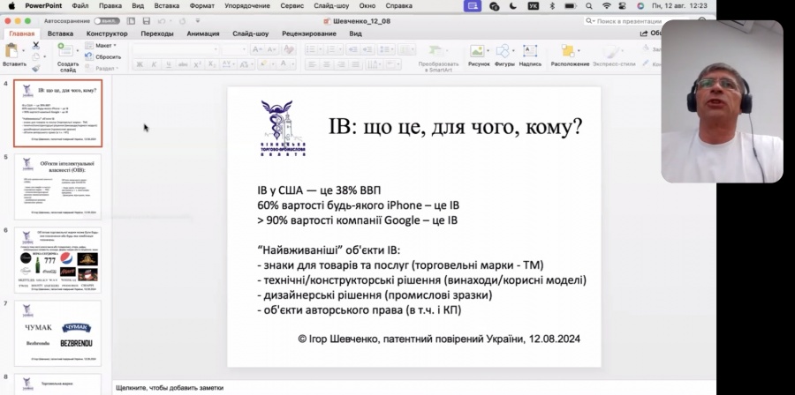Click the Undo arrow in the title bar

[x=162, y=21]
